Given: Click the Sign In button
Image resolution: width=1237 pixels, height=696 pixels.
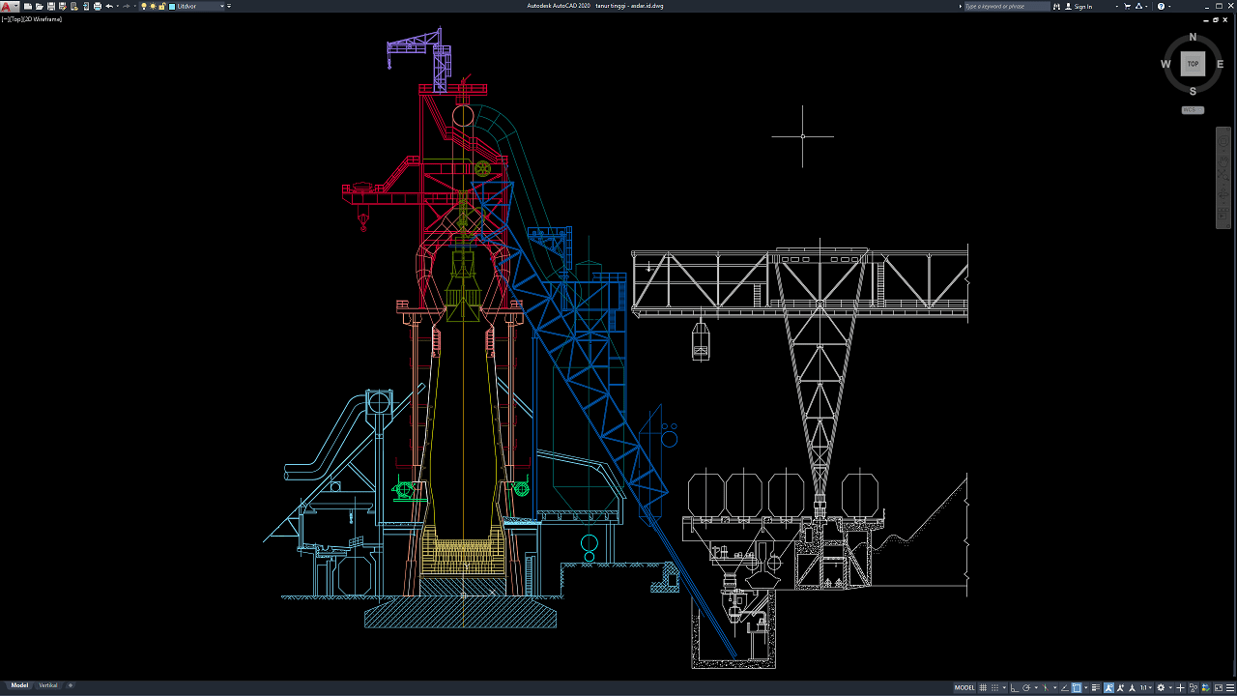Looking at the screenshot, I should [1083, 6].
